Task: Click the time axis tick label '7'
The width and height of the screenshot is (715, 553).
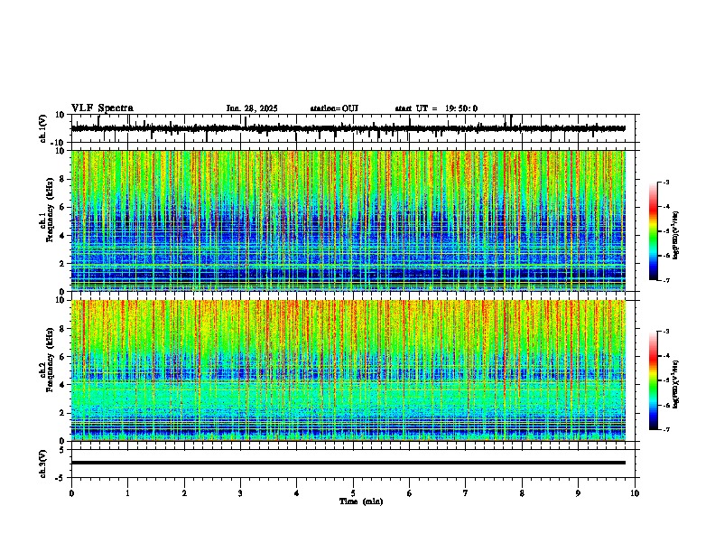Action: click(466, 493)
